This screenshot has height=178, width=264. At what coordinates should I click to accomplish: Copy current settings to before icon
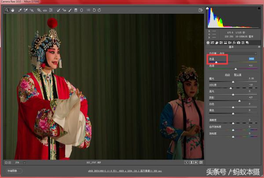tap(196, 162)
